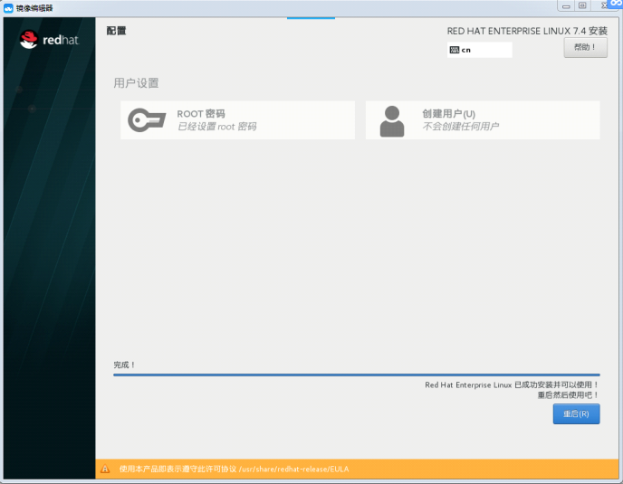Click the blue floating icon at top-right corner
The image size is (623, 484).
[x=615, y=5]
